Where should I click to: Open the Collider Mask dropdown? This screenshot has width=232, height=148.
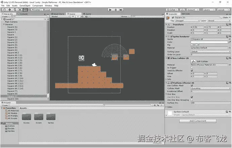pyautogui.click(x=211, y=88)
